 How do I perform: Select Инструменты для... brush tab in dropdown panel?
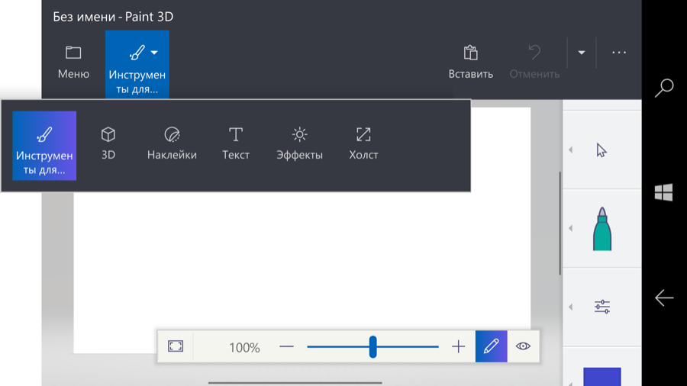[x=44, y=146]
